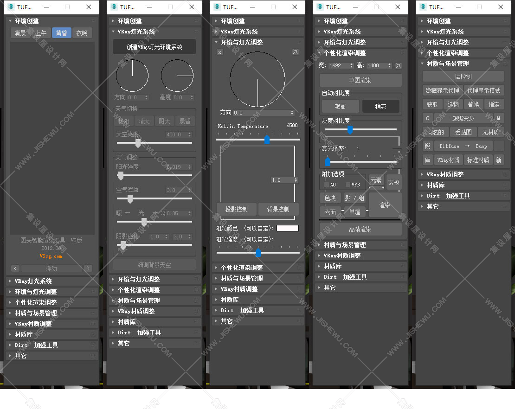Enable the AO checkbox under 附加选项
Viewport: 515px width, 409px height.
327,185
